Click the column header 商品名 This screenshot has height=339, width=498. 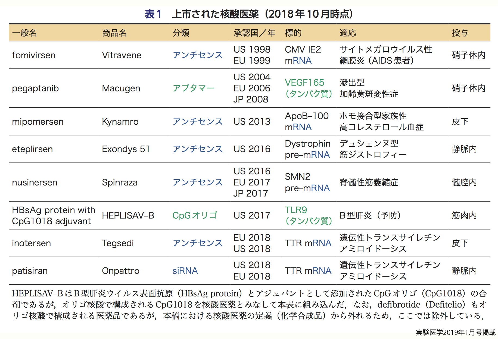[114, 33]
